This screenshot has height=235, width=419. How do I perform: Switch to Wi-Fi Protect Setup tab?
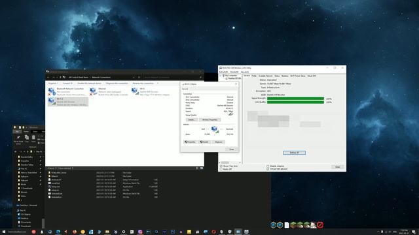coord(298,76)
